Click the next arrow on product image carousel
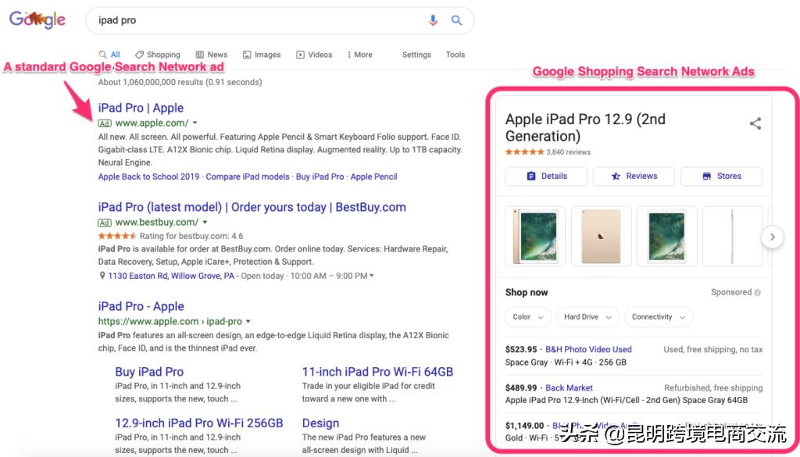The image size is (800, 457). (x=772, y=237)
